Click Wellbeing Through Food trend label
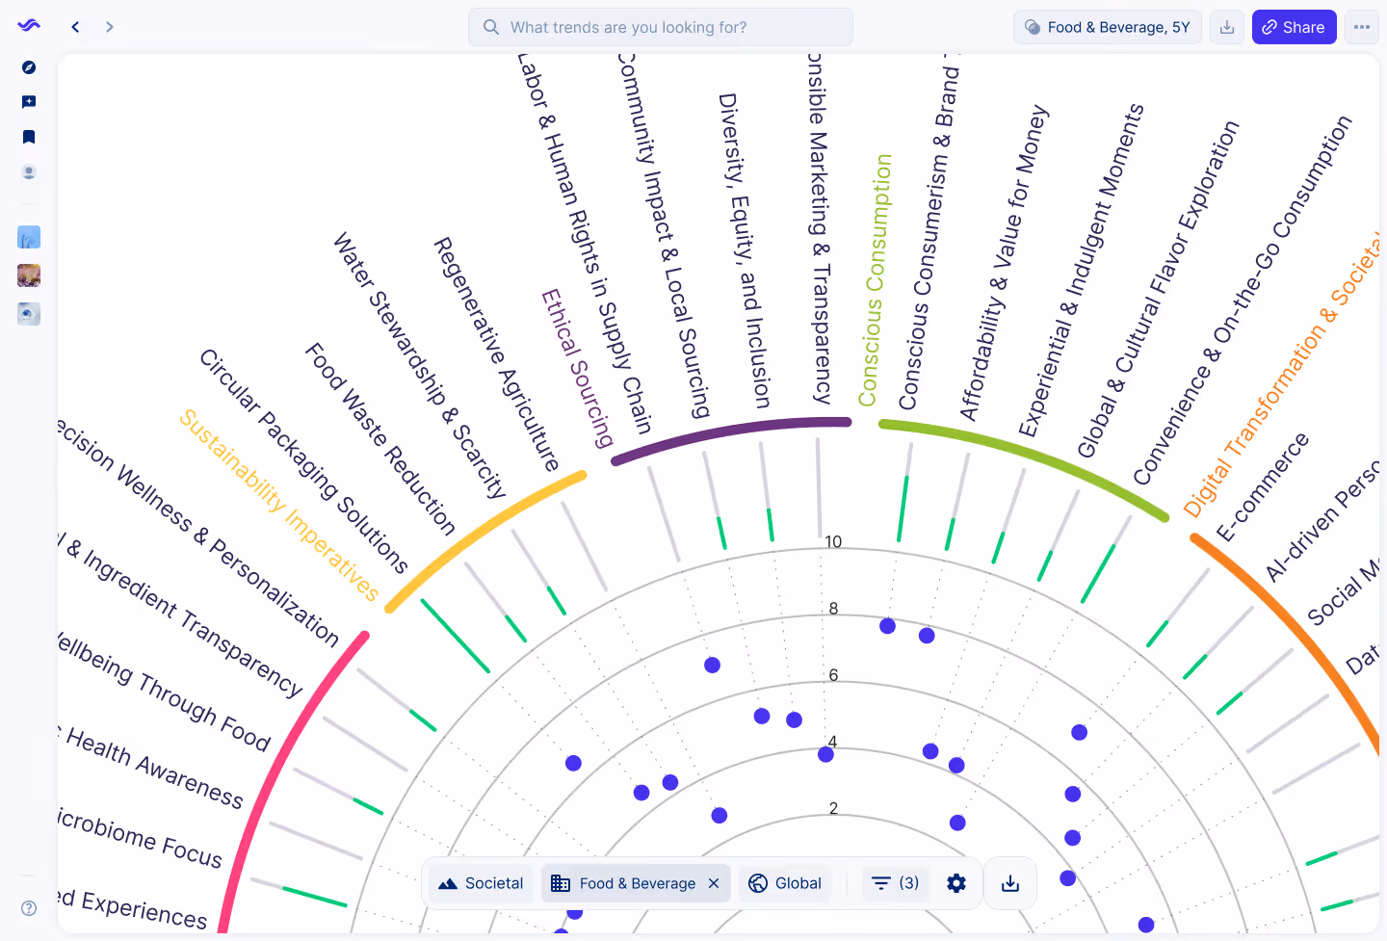This screenshot has width=1387, height=941. tap(165, 691)
